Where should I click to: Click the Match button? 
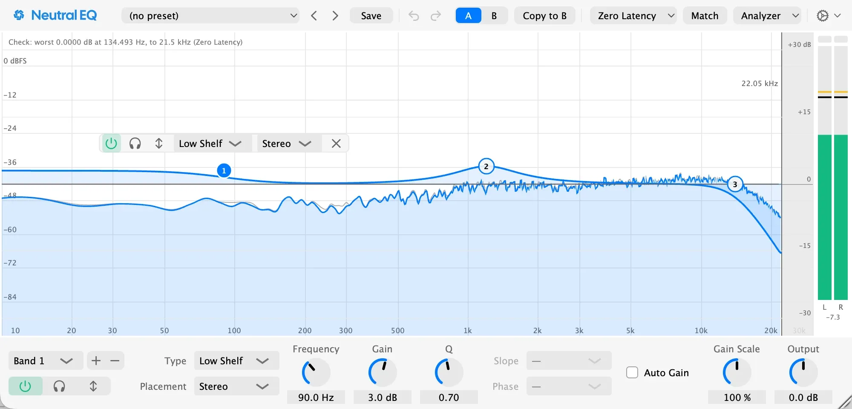pyautogui.click(x=705, y=16)
